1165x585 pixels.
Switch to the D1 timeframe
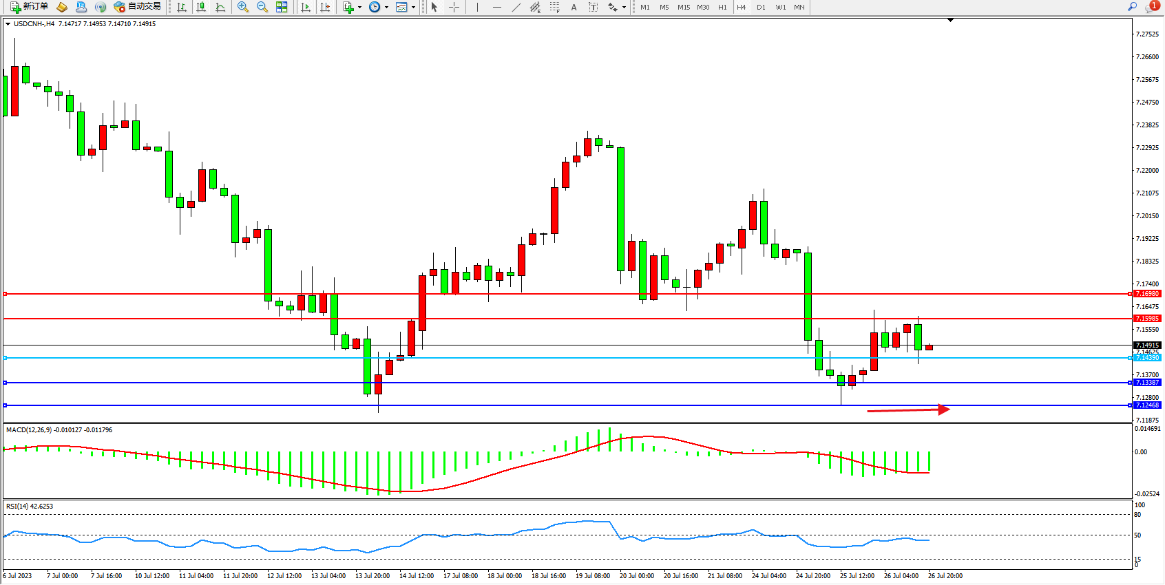pyautogui.click(x=761, y=7)
